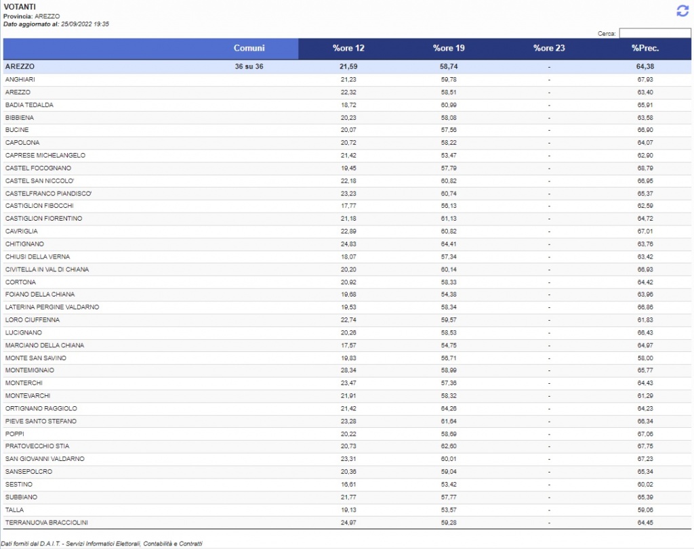Click CAPOLONA municipality name
This screenshot has height=549, width=694.
click(22, 143)
